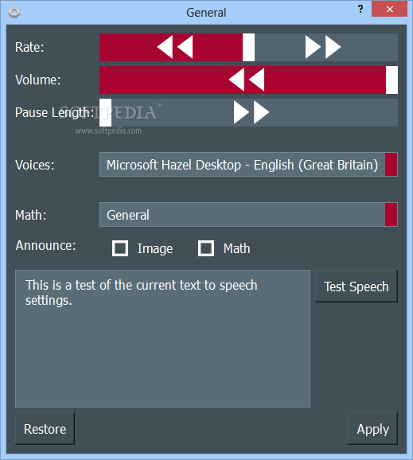Viewport: 413px width, 460px height.
Task: Click the "Math:" label left of General dropdown
Action: (x=30, y=215)
